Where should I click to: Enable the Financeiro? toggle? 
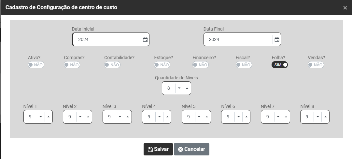(x=201, y=65)
